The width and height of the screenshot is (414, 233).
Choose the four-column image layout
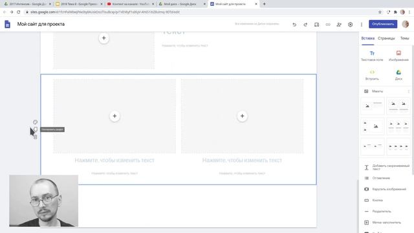[398, 147]
